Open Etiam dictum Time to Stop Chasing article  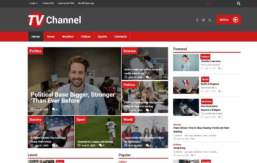(201, 130)
